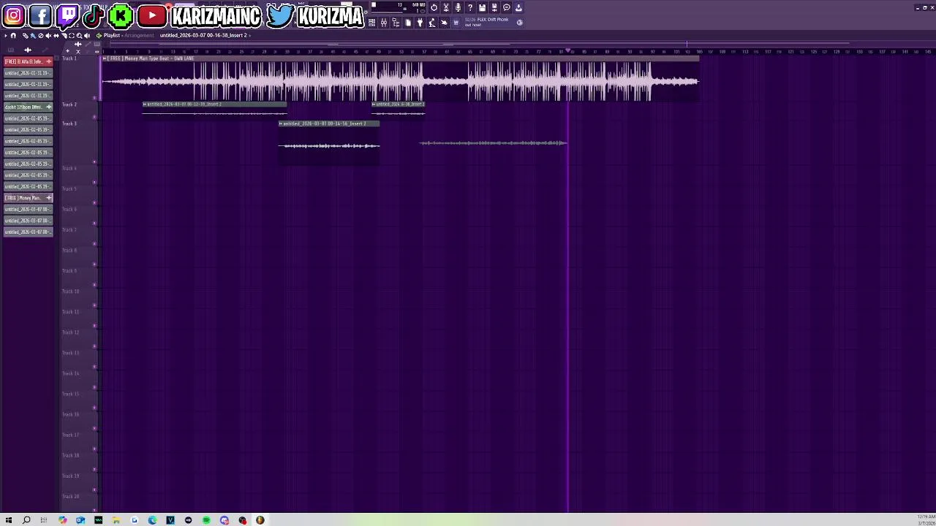Click the Track 20 header label
The image size is (936, 526).
tap(70, 497)
